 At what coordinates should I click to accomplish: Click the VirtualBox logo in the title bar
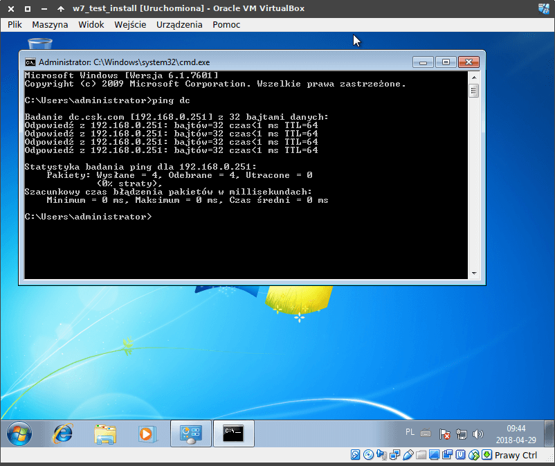pyautogui.click(x=544, y=8)
